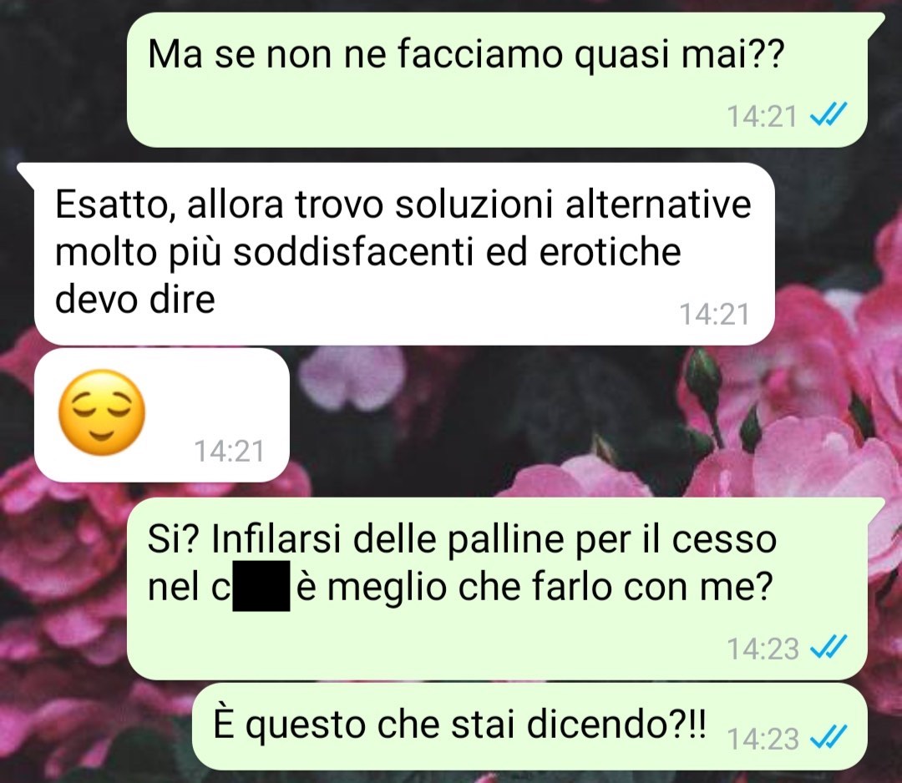Tap the 14:21 timestamp under 'devo dire' message
The image size is (902, 783).
coord(714,315)
